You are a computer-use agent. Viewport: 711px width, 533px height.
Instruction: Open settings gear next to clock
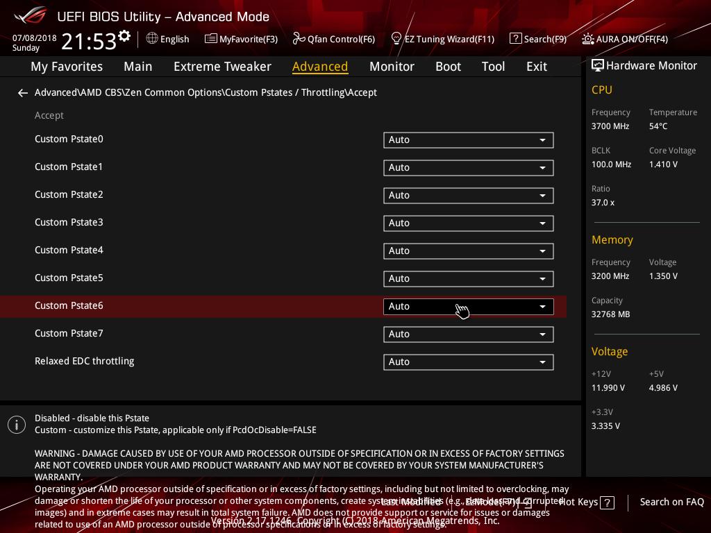pos(124,36)
